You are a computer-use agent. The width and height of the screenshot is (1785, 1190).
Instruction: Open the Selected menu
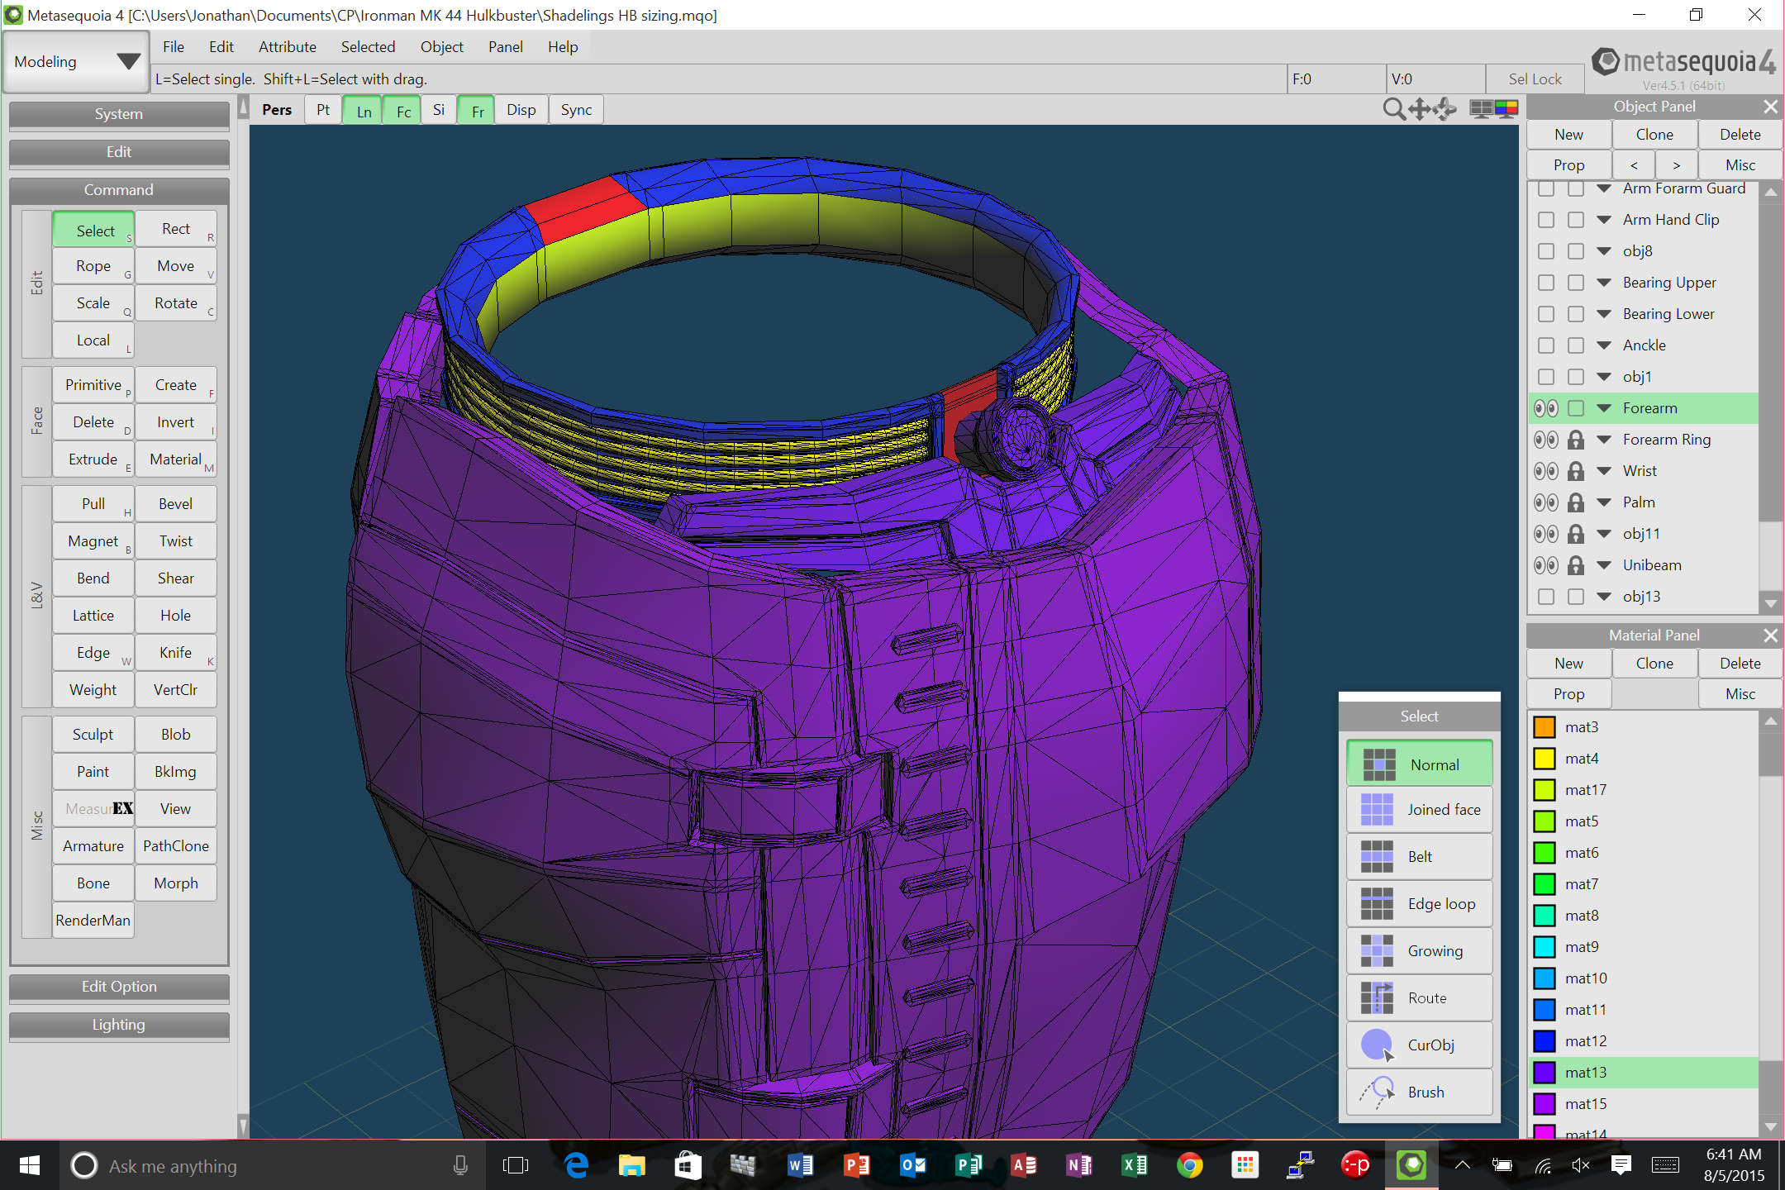click(368, 47)
